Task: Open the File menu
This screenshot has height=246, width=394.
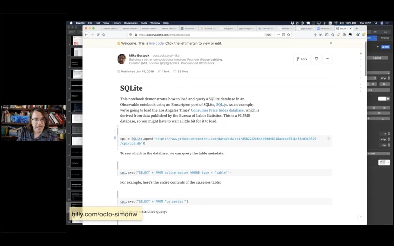Action: 90,23
